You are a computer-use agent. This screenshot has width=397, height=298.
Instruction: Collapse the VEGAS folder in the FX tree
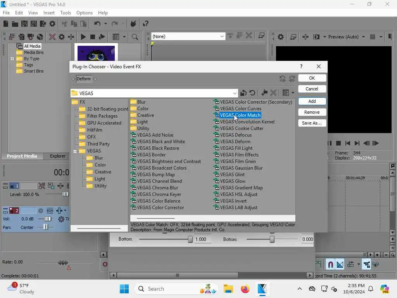click(75, 151)
